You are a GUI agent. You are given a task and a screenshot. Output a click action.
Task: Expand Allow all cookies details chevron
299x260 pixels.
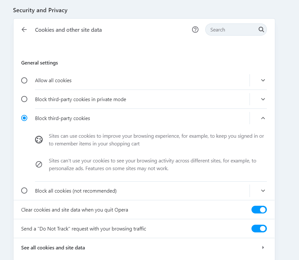(263, 81)
